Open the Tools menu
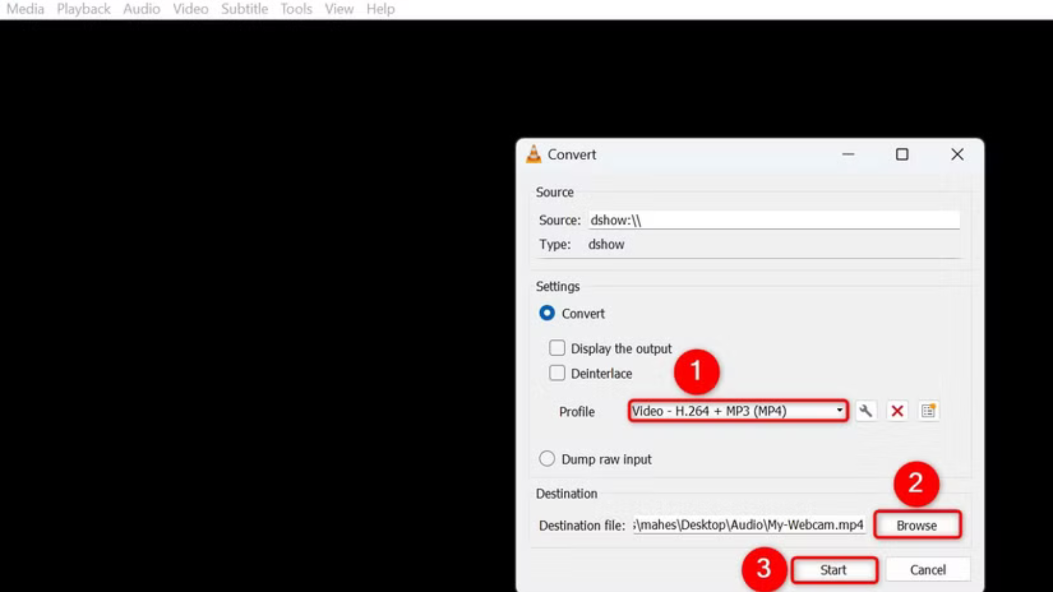1053x592 pixels. point(296,9)
